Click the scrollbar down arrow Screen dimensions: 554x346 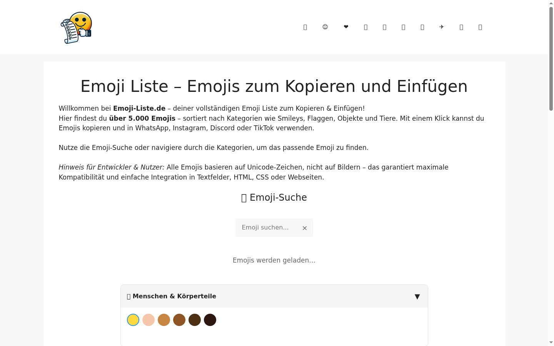[x=551, y=343]
